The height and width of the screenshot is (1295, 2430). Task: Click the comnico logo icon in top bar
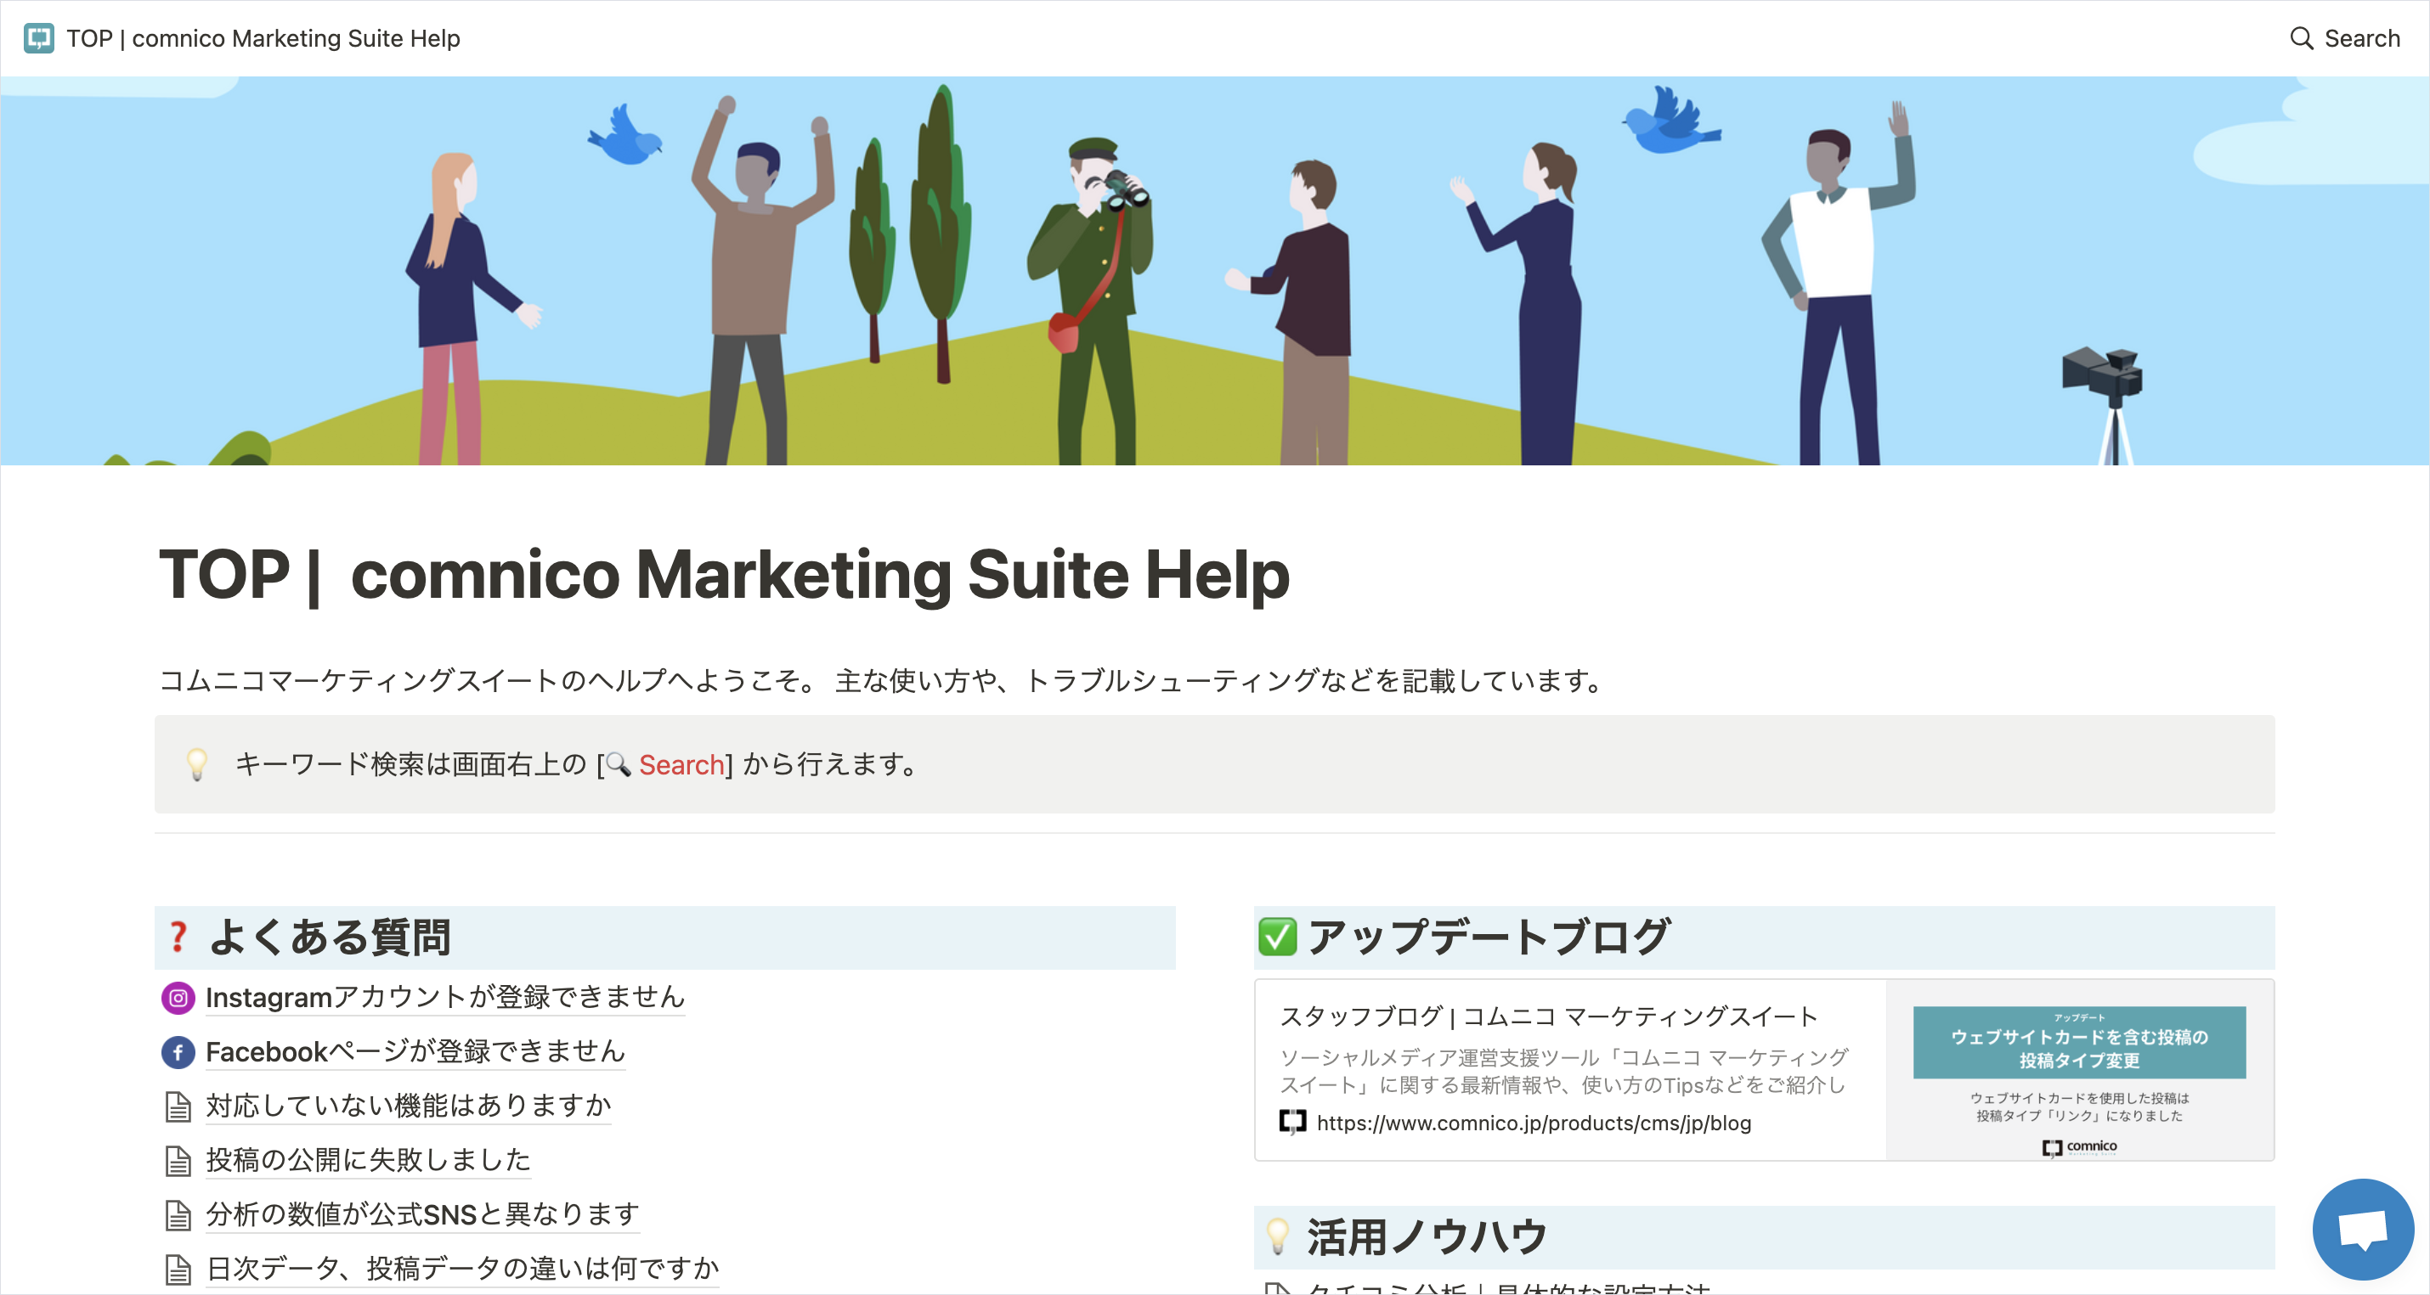pos(39,39)
